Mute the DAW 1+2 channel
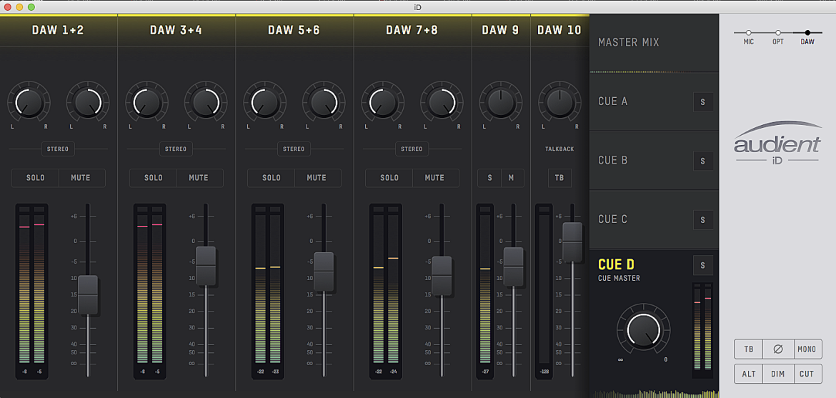 [x=81, y=178]
